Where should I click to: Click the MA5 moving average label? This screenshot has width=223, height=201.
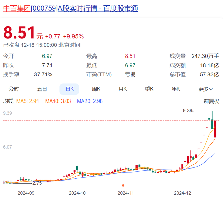click(x=27, y=101)
